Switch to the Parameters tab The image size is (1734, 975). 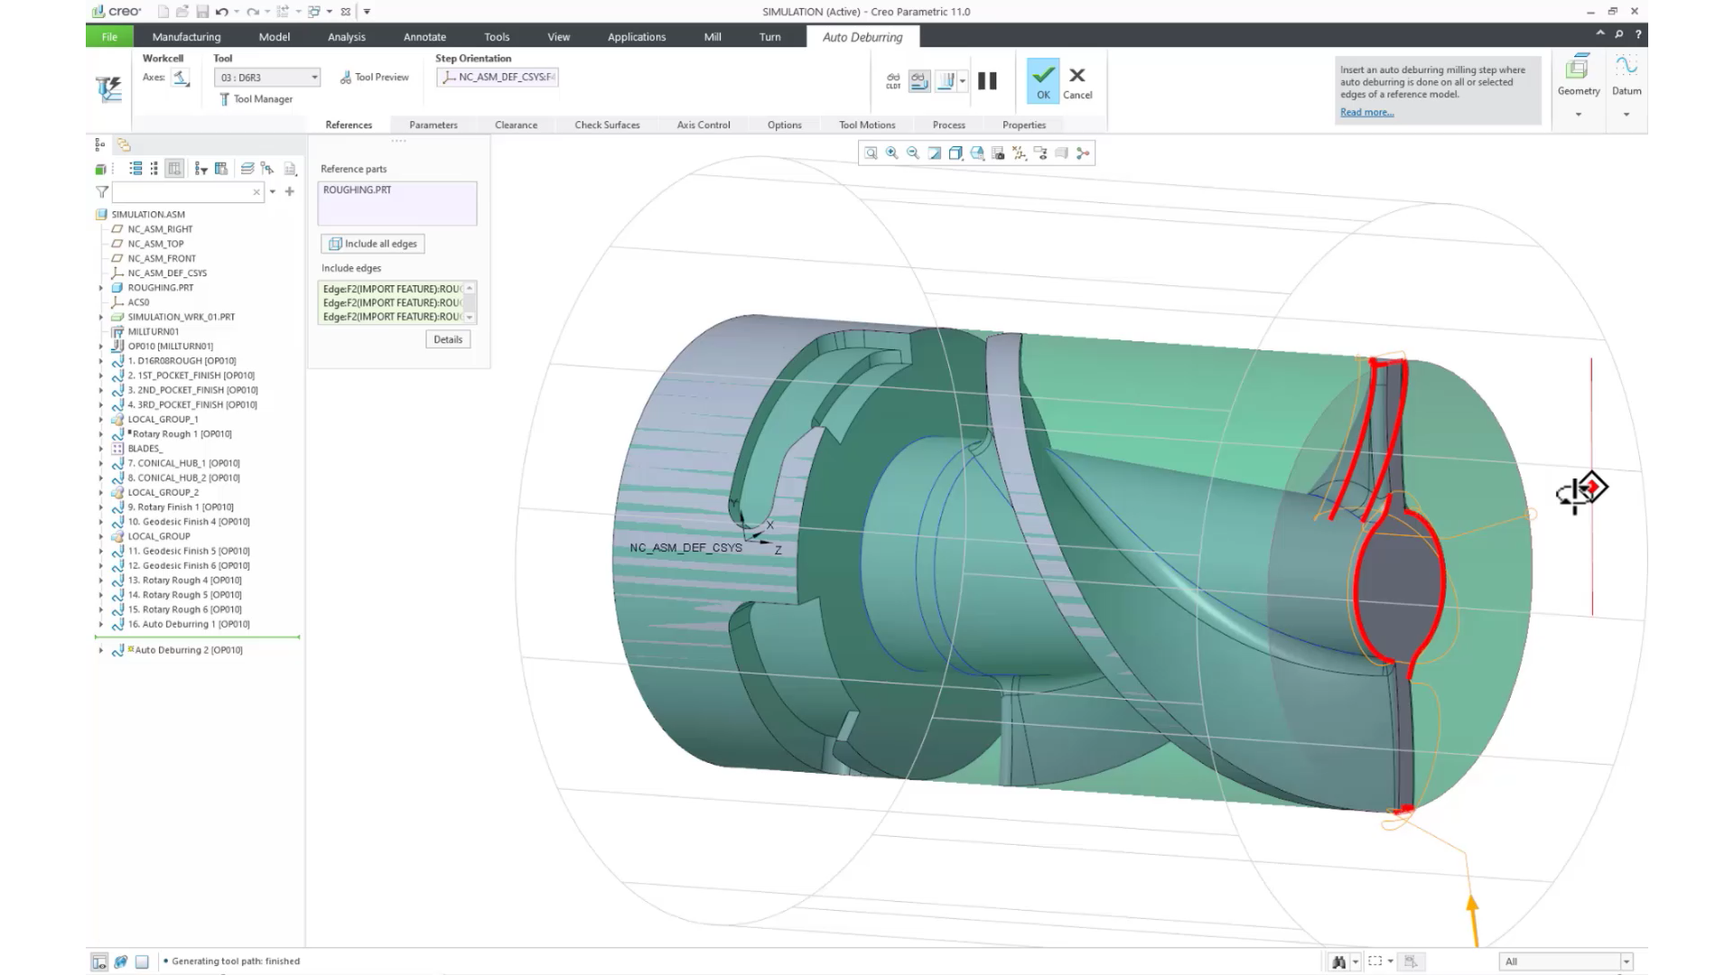click(433, 125)
